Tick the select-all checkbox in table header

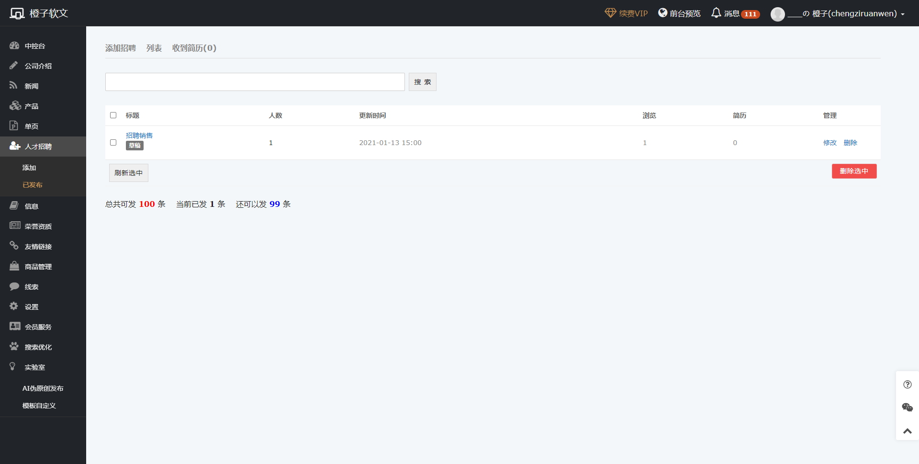click(113, 115)
